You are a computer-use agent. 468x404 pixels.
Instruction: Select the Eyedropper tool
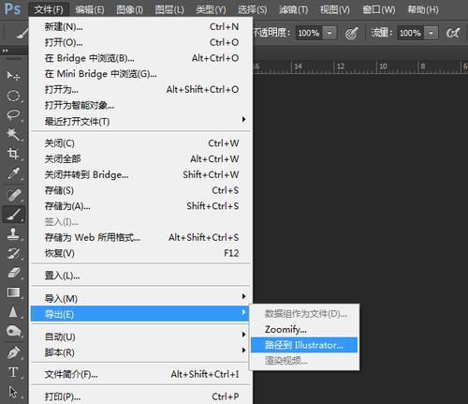coord(13,173)
